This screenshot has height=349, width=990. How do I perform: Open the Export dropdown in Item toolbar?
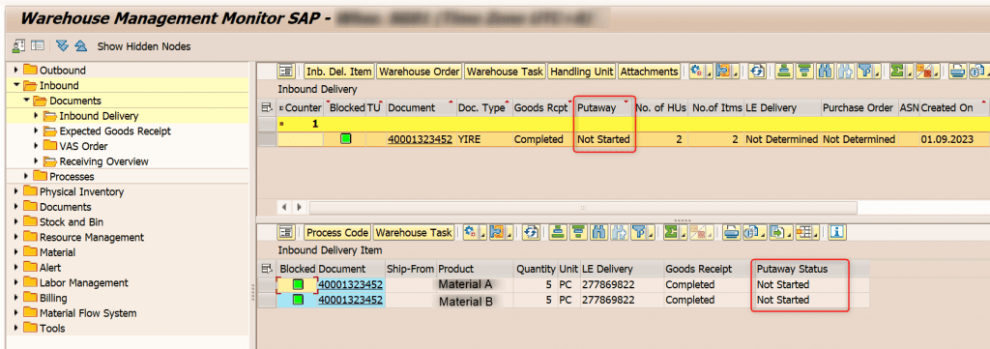780,232
